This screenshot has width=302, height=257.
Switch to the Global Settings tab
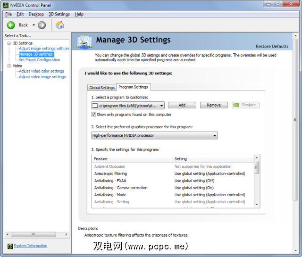[x=102, y=88]
